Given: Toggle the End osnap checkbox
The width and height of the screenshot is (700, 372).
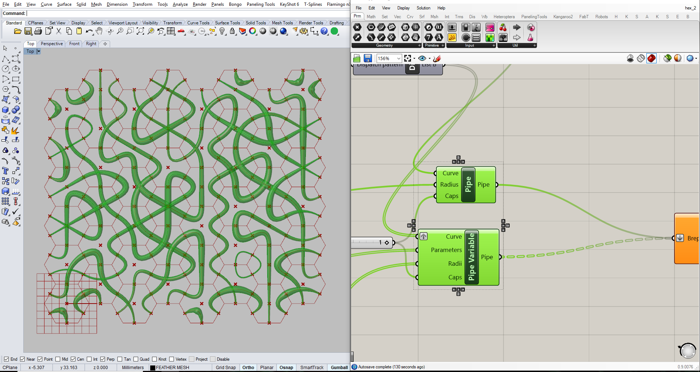Looking at the screenshot, I should pyautogui.click(x=6, y=359).
